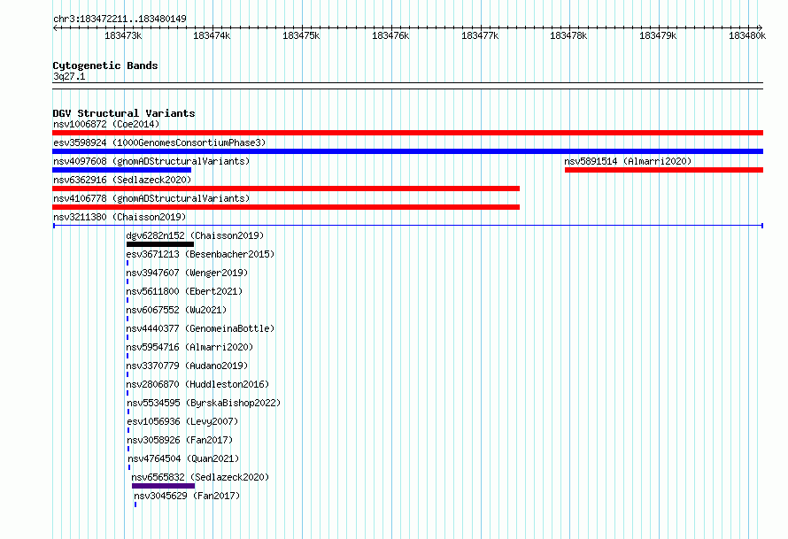Open esv3671213 (Besenbacher2015) variant
Viewport: 788px width, 539px height.
coord(200,254)
